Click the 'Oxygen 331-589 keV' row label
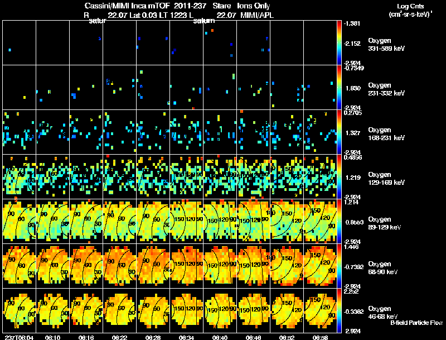The height and width of the screenshot is (340, 446). click(x=386, y=45)
